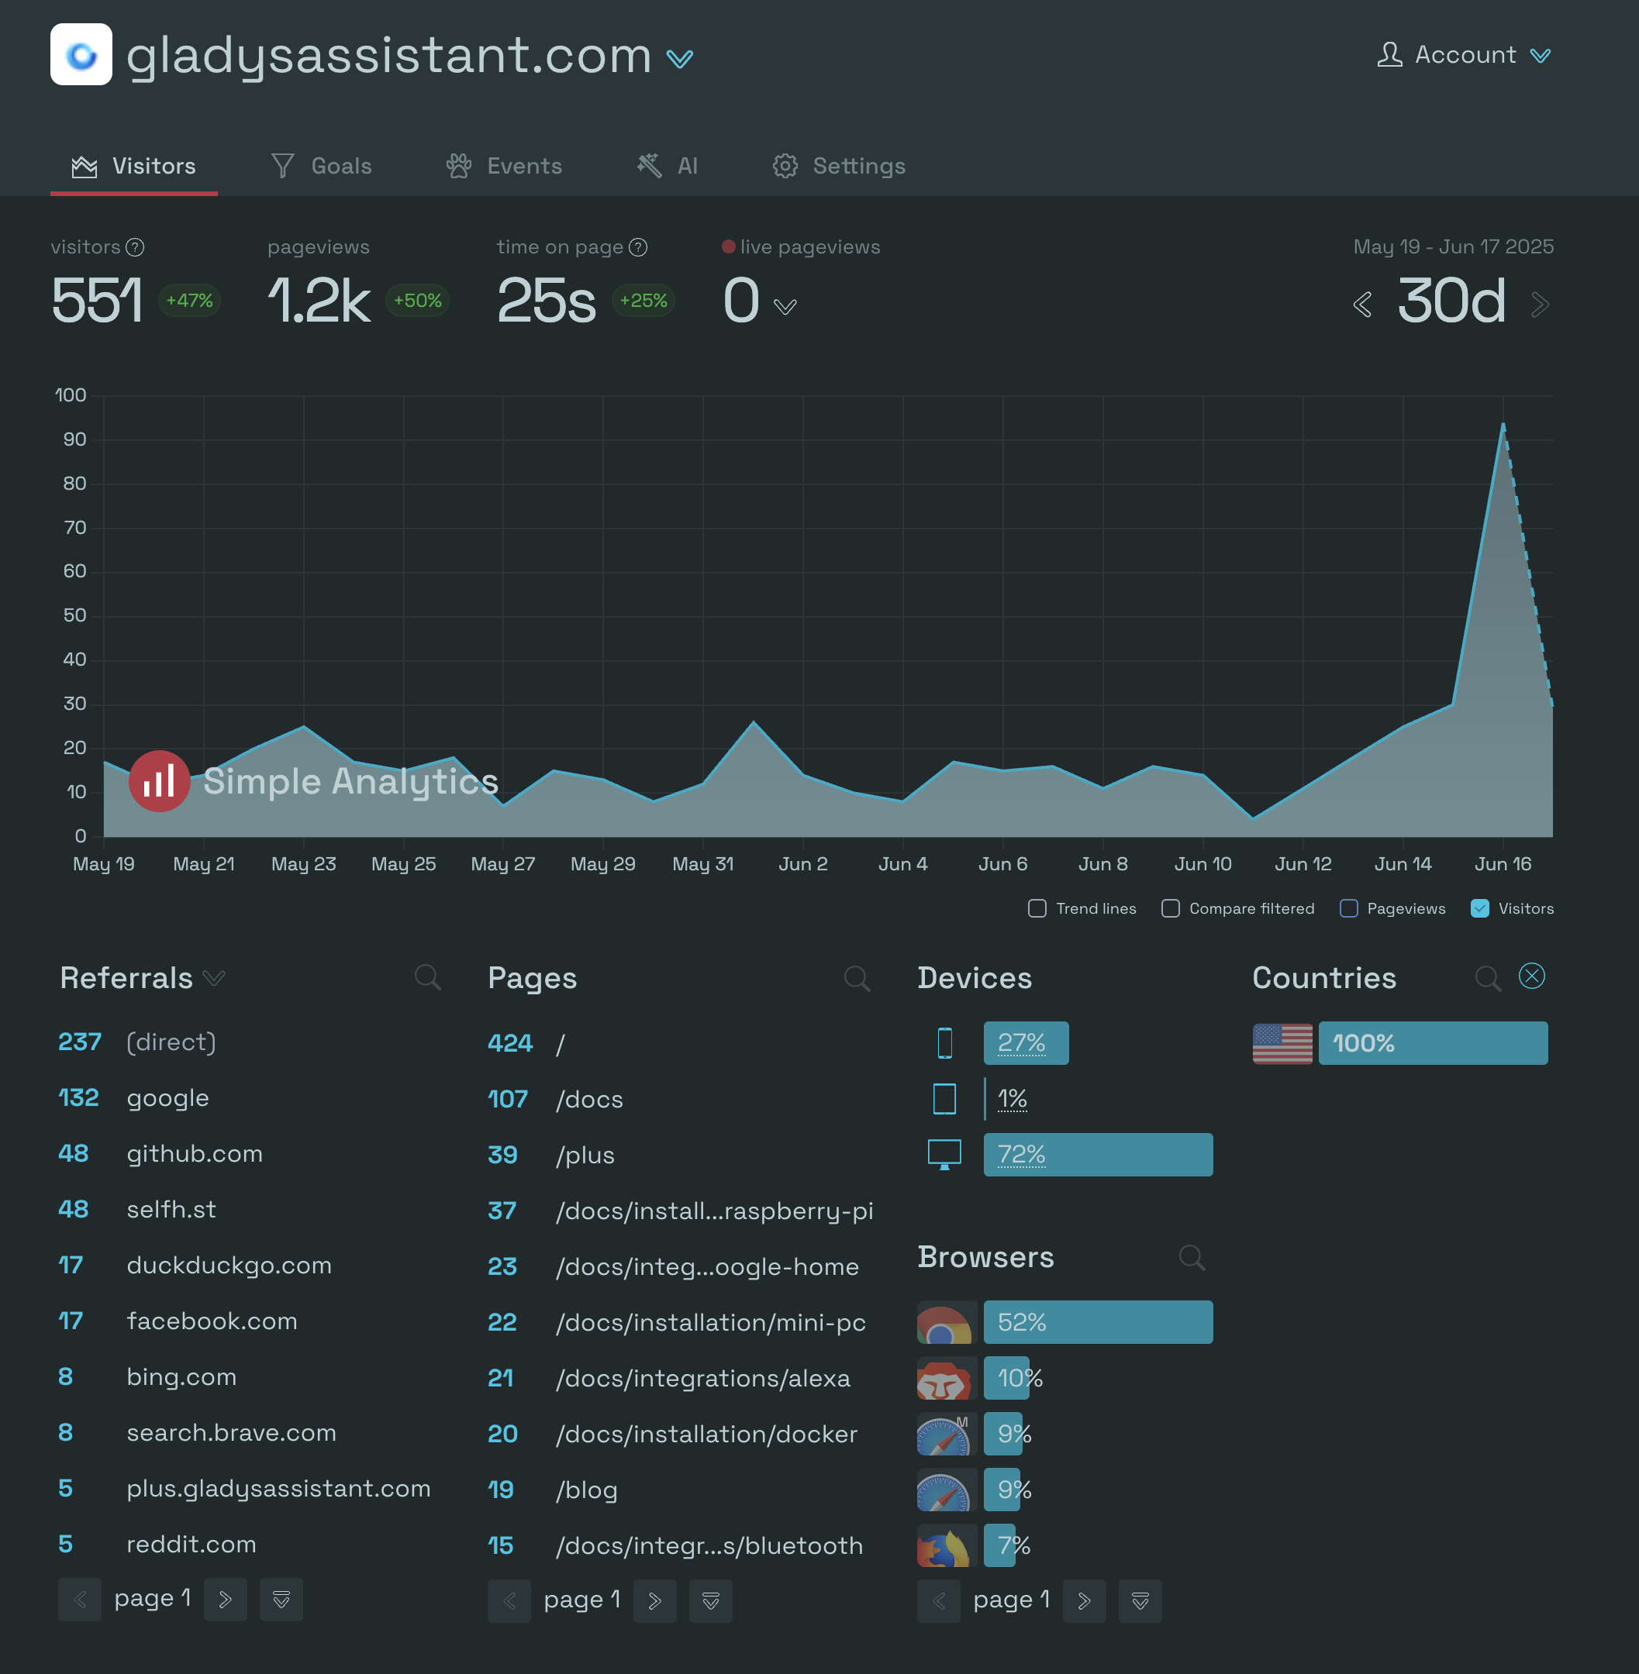Select the /blog page row
1639x1674 pixels.
(680, 1490)
